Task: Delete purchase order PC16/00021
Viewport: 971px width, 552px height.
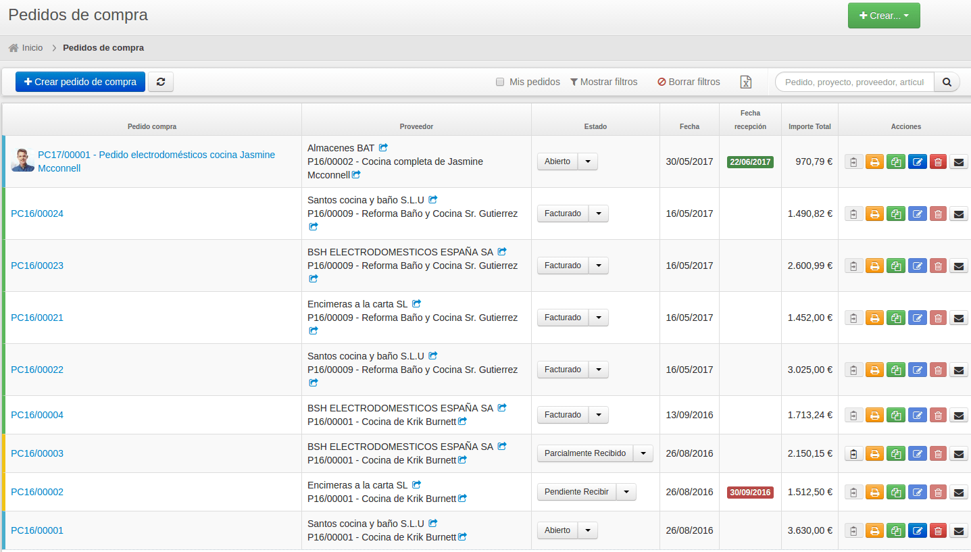Action: 938,318
